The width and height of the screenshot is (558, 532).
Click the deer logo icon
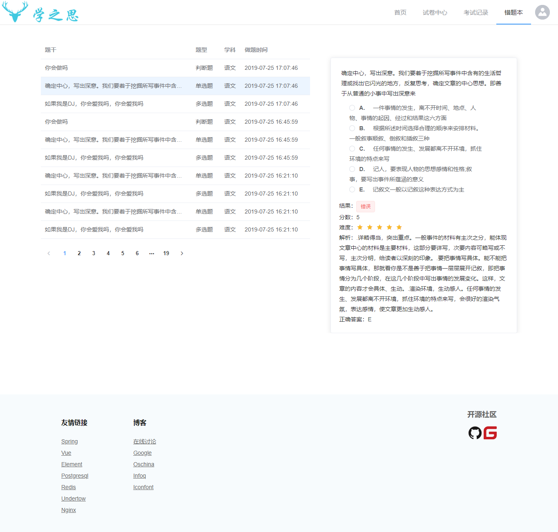click(15, 12)
